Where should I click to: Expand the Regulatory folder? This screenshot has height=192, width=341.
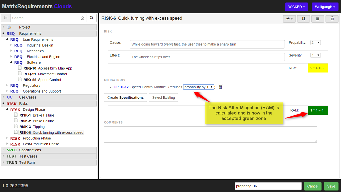7,85
